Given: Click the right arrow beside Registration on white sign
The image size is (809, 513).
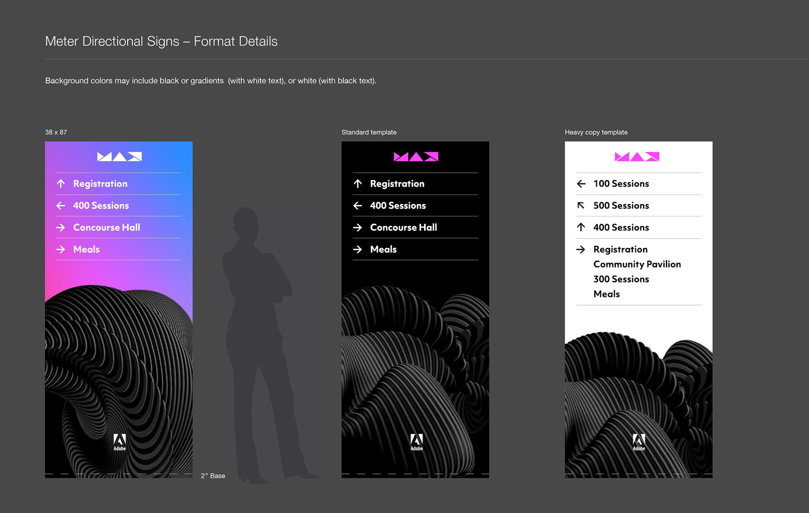Looking at the screenshot, I should click(581, 249).
